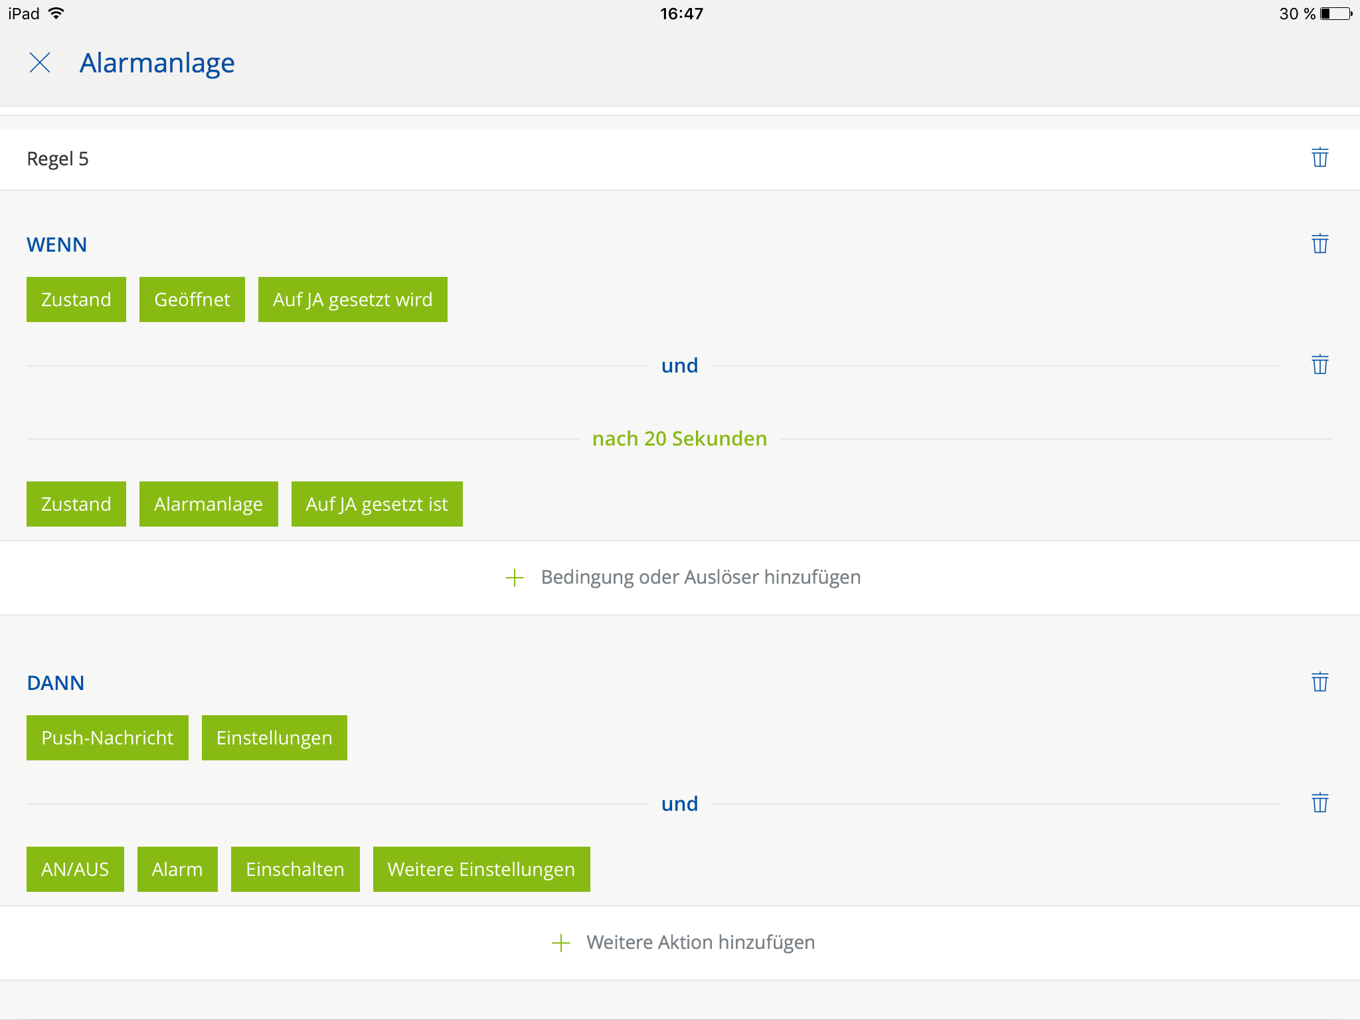Image resolution: width=1360 pixels, height=1020 pixels.
Task: Tap the 'AN/AUS' action chip
Action: click(x=75, y=869)
